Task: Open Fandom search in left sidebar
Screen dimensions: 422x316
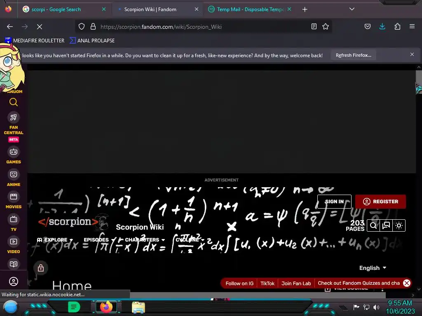Action: 14,102
